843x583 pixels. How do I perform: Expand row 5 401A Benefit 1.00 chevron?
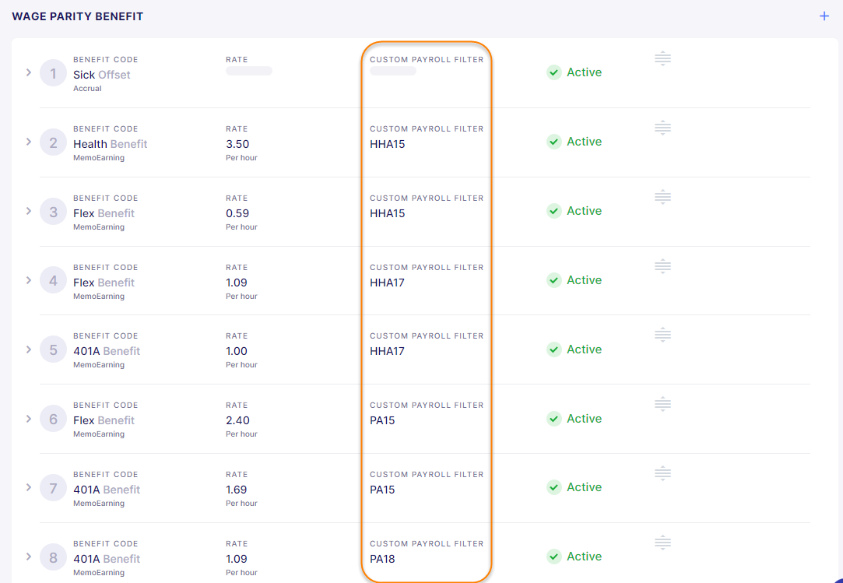coord(29,349)
